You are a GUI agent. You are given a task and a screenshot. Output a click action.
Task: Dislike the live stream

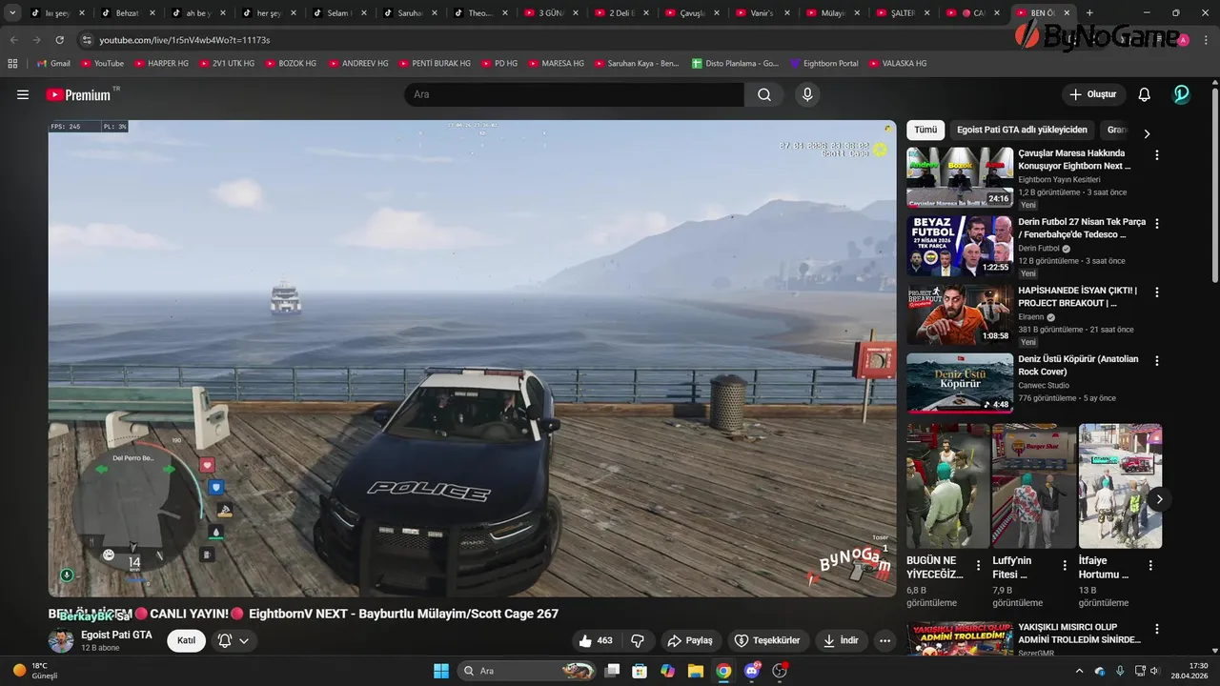[639, 640]
